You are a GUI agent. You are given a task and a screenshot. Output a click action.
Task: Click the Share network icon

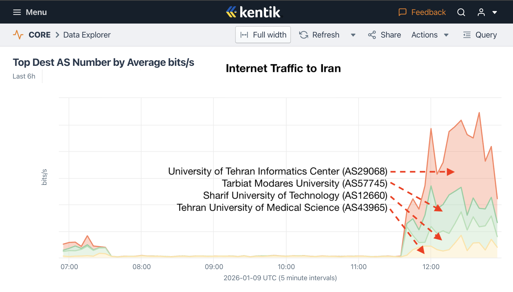(372, 35)
